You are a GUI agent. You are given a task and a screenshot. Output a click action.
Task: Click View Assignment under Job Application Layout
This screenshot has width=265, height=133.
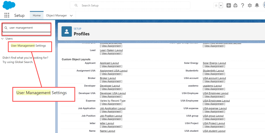(111, 112)
